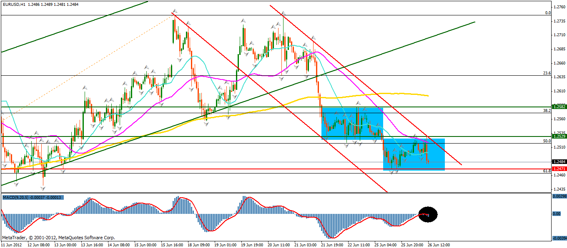Image resolution: width=567 pixels, height=248 pixels.
Task: Select the Fibonacci 38.2 level label
Action: (547, 111)
